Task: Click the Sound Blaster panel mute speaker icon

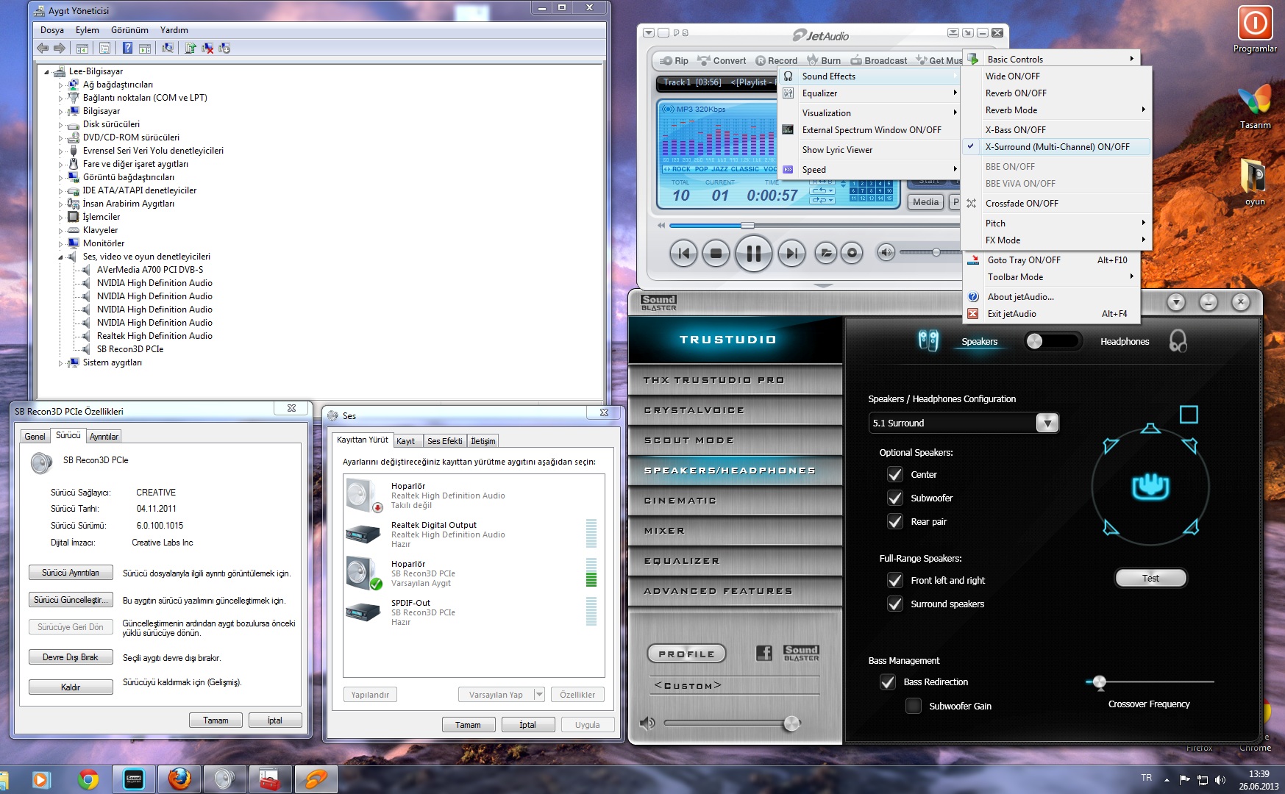Action: point(647,723)
